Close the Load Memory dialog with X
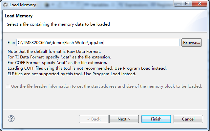Viewport: 210px width, 131px height. [x=199, y=4]
